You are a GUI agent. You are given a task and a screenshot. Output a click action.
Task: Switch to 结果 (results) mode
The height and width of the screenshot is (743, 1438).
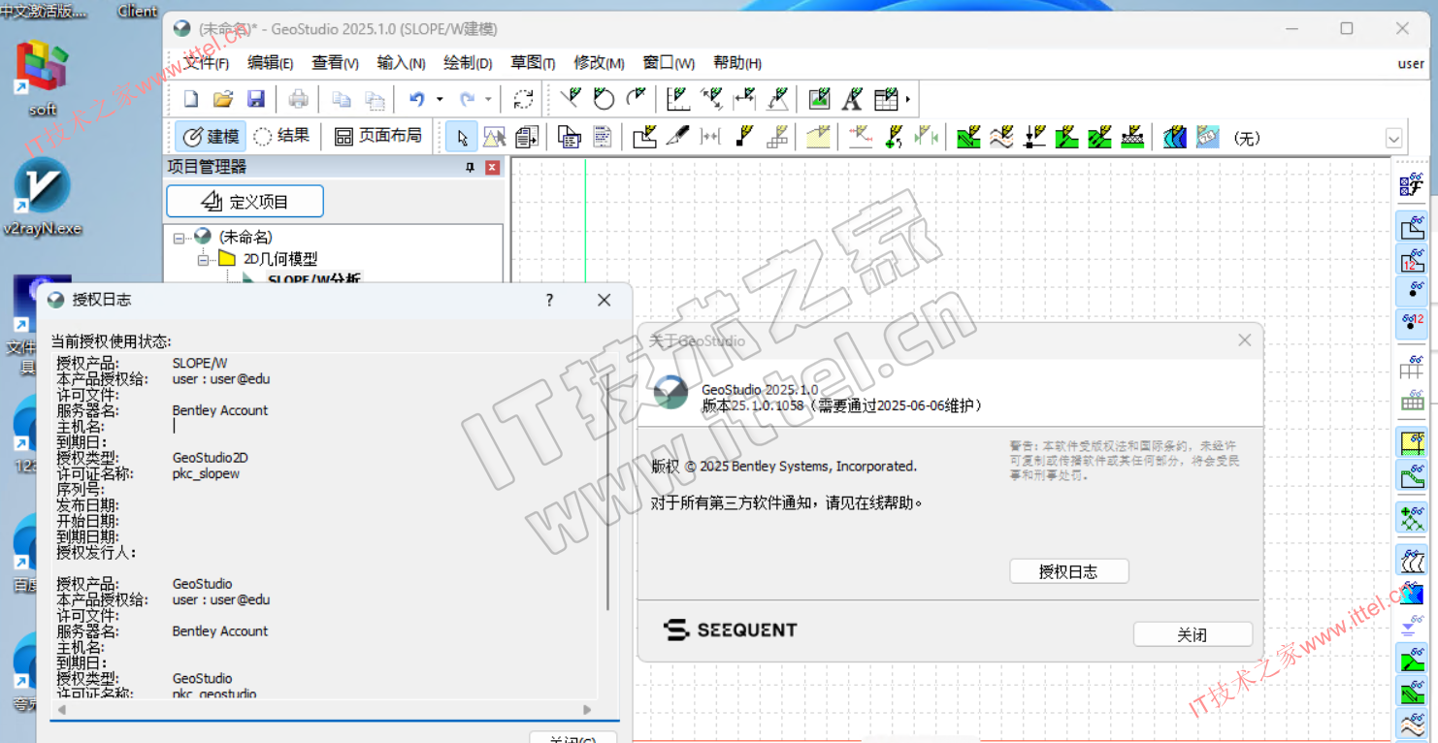pyautogui.click(x=281, y=137)
